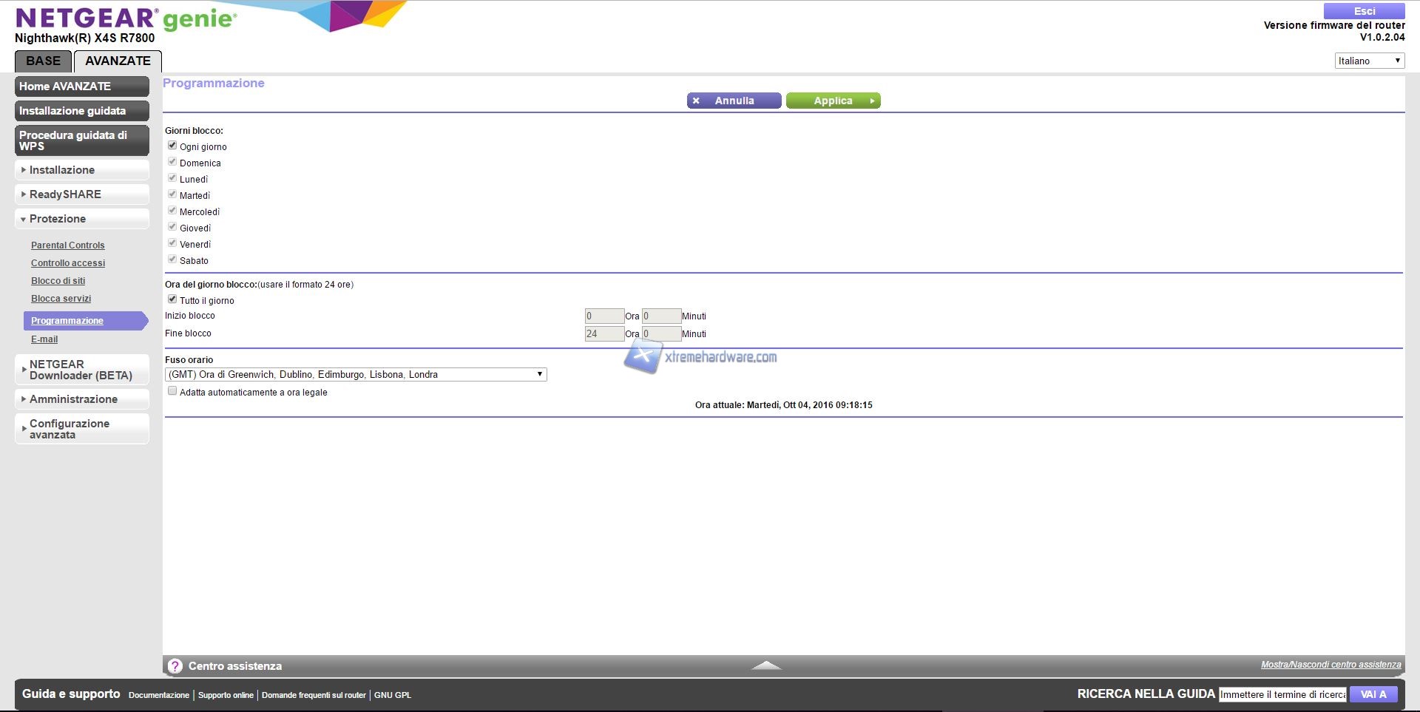This screenshot has height=712, width=1420.
Task: Open the Italiano language dropdown
Action: (1369, 61)
